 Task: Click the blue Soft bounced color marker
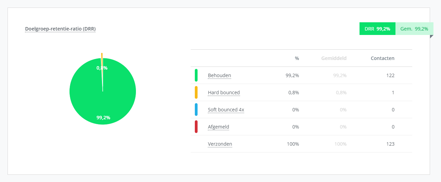click(196, 110)
